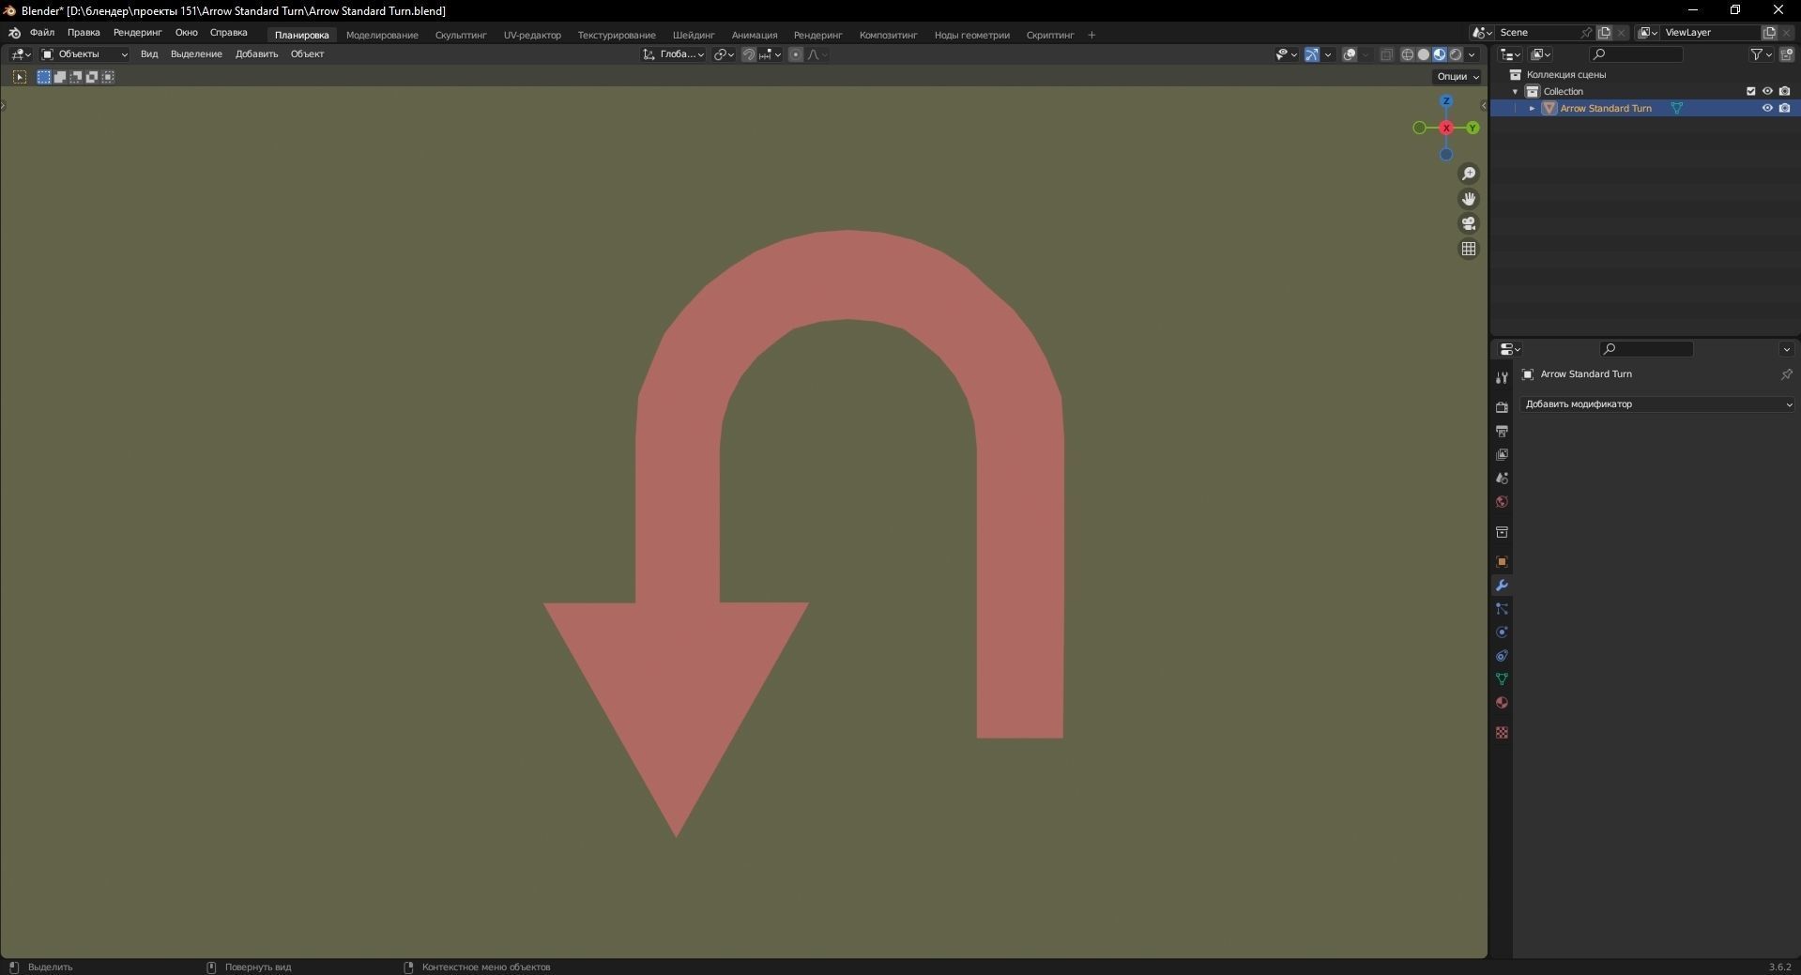
Task: Open the World properties tab
Action: (1502, 502)
